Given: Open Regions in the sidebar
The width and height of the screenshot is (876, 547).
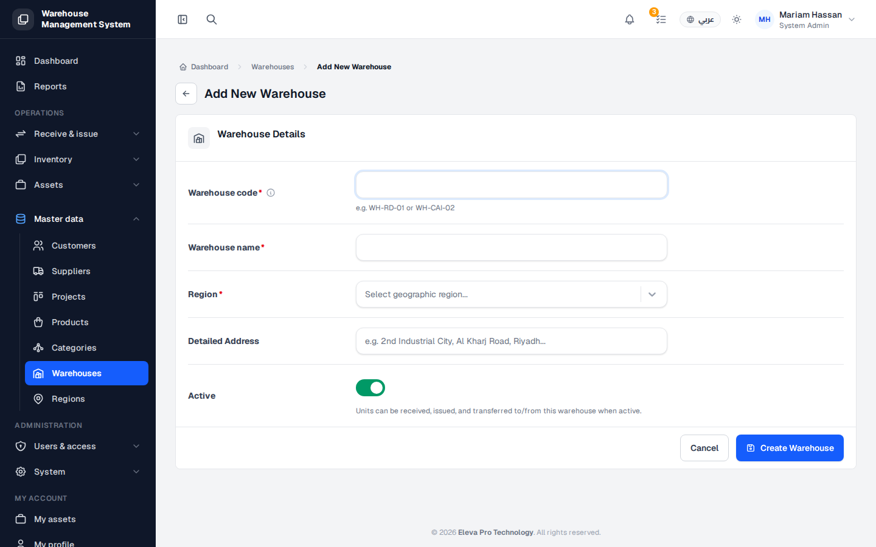Looking at the screenshot, I should [x=86, y=399].
